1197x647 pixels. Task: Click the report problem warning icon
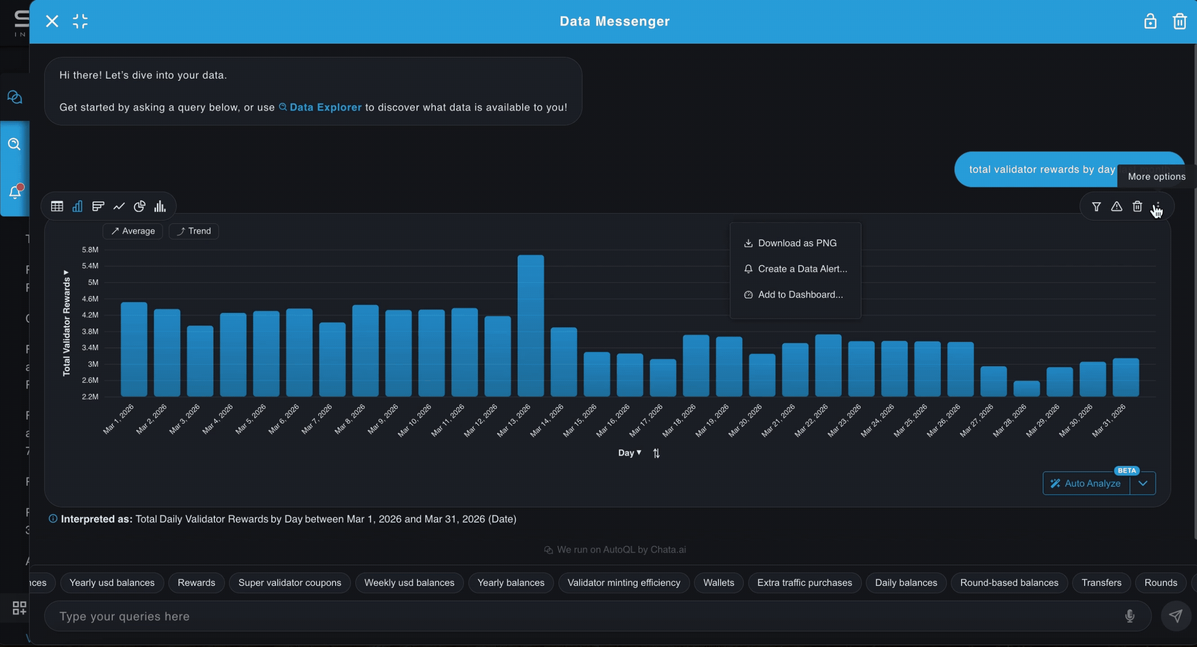tap(1117, 206)
